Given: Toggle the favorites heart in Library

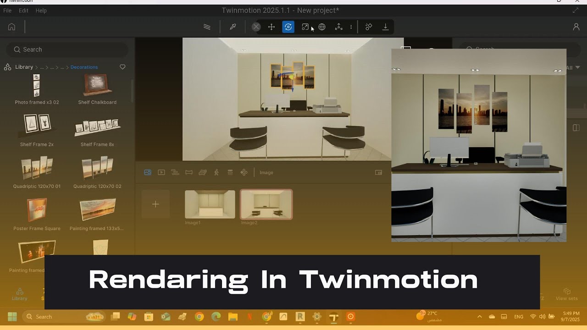Looking at the screenshot, I should [122, 67].
